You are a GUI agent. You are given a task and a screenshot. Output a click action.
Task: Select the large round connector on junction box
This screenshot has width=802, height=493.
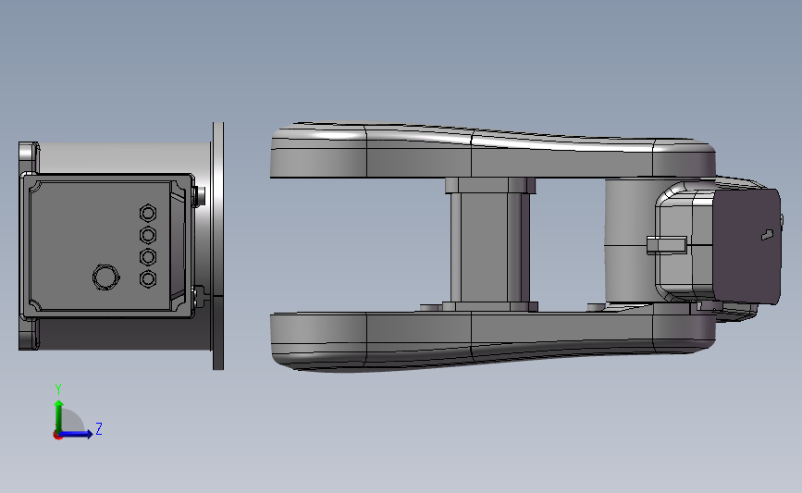(105, 277)
